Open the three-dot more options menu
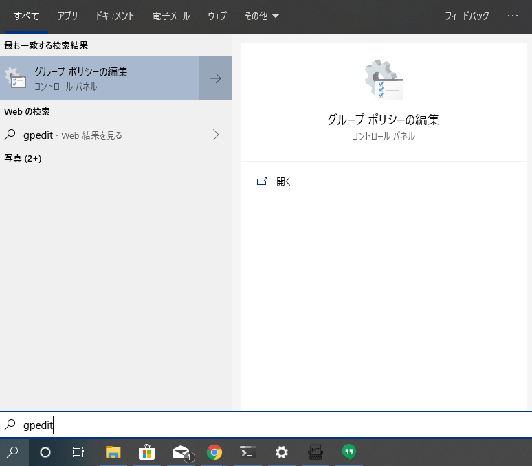 point(513,16)
